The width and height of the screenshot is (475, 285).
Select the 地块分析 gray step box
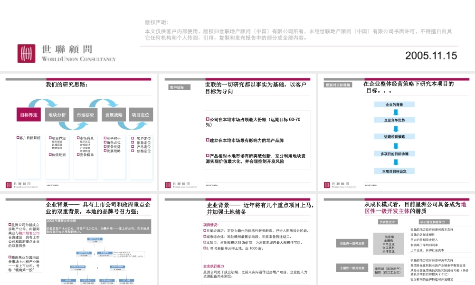[57, 114]
